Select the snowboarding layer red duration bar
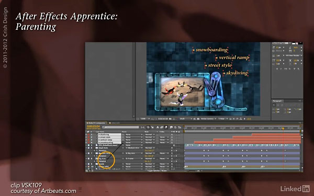This screenshot has height=196, width=314. click(x=248, y=143)
